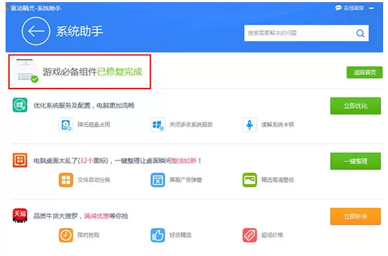Click the search magnifier icon

[360, 33]
